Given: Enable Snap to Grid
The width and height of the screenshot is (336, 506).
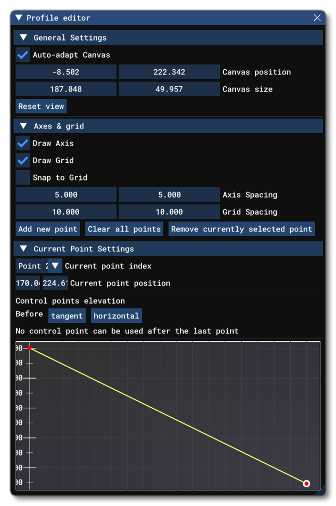Looking at the screenshot, I should pyautogui.click(x=22, y=177).
